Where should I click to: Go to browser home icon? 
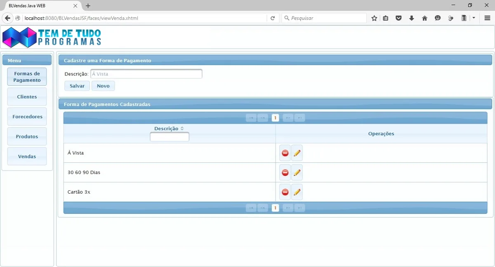424,18
